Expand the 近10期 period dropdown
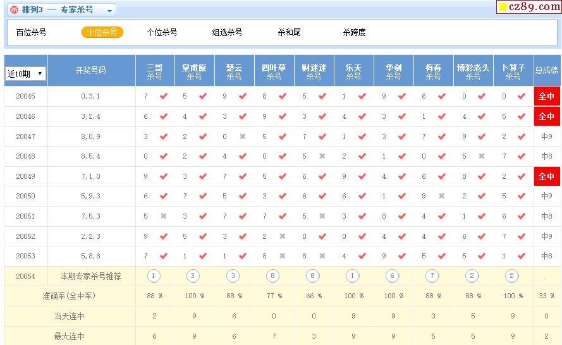The height and width of the screenshot is (345, 562). point(25,74)
